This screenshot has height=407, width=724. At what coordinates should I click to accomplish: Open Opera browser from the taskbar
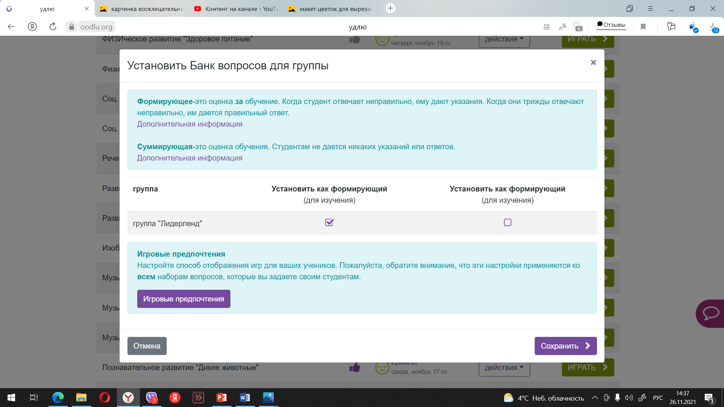pos(104,398)
